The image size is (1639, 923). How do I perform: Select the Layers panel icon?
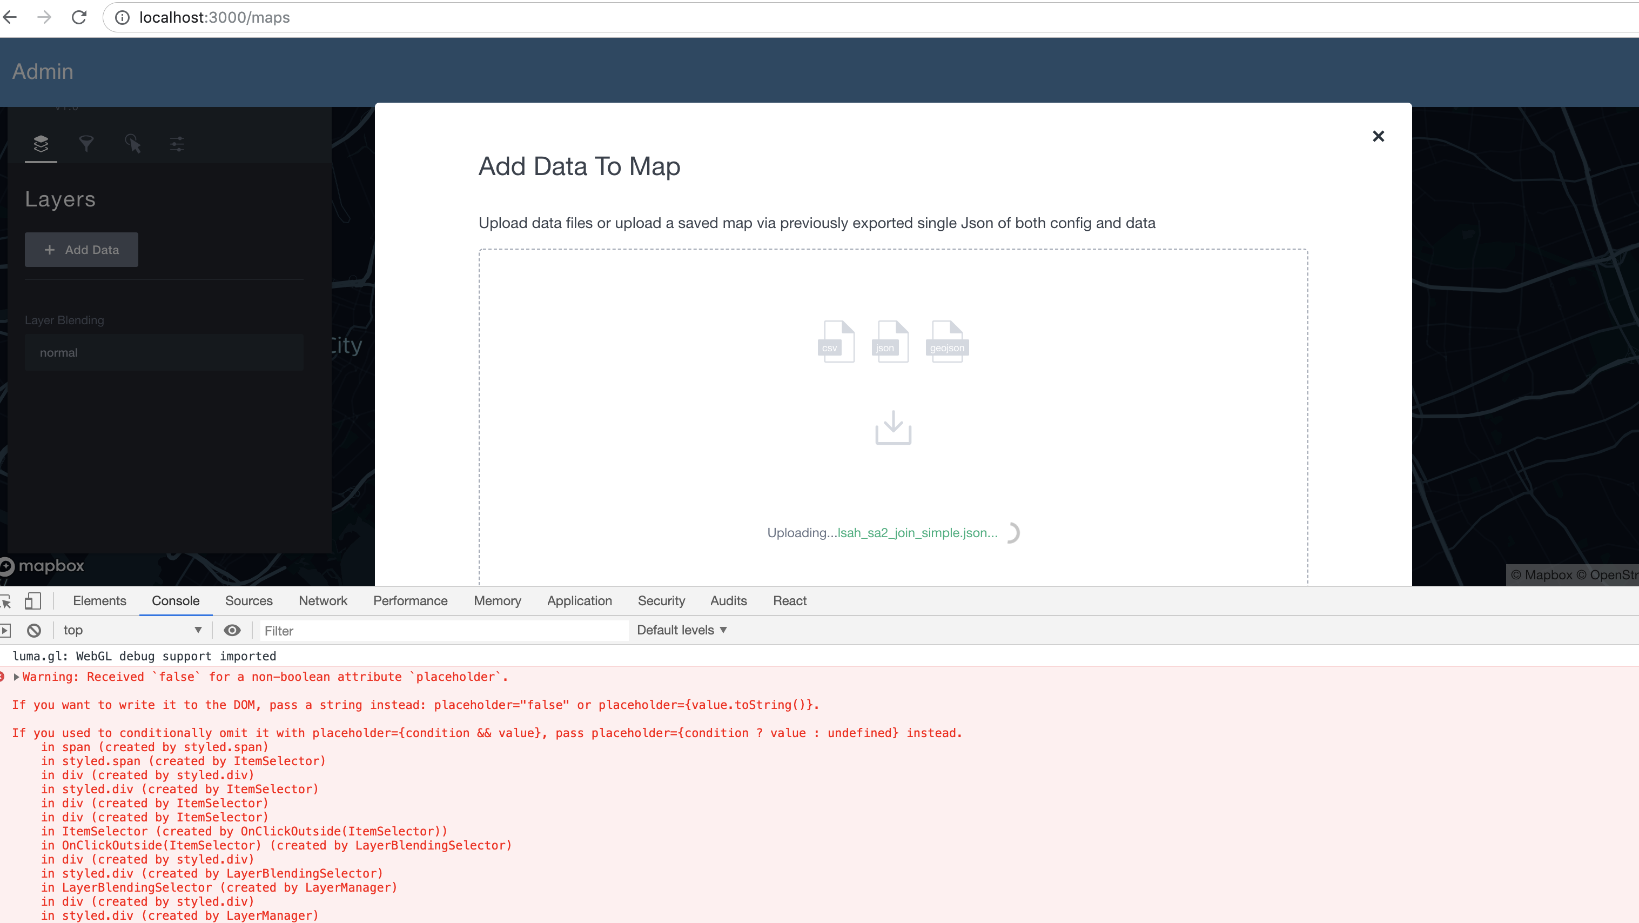coord(42,144)
